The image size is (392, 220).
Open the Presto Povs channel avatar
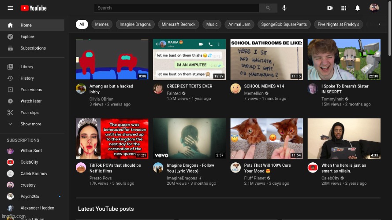pyautogui.click(x=81, y=168)
